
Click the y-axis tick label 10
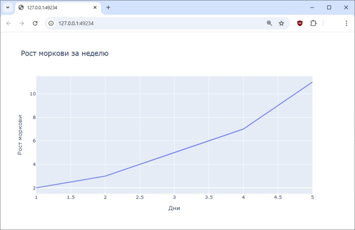32,94
